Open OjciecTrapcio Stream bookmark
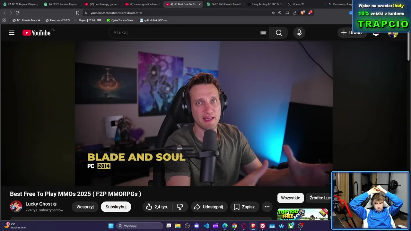Image resolution: width=411 pixels, height=231 pixels. (x=121, y=20)
